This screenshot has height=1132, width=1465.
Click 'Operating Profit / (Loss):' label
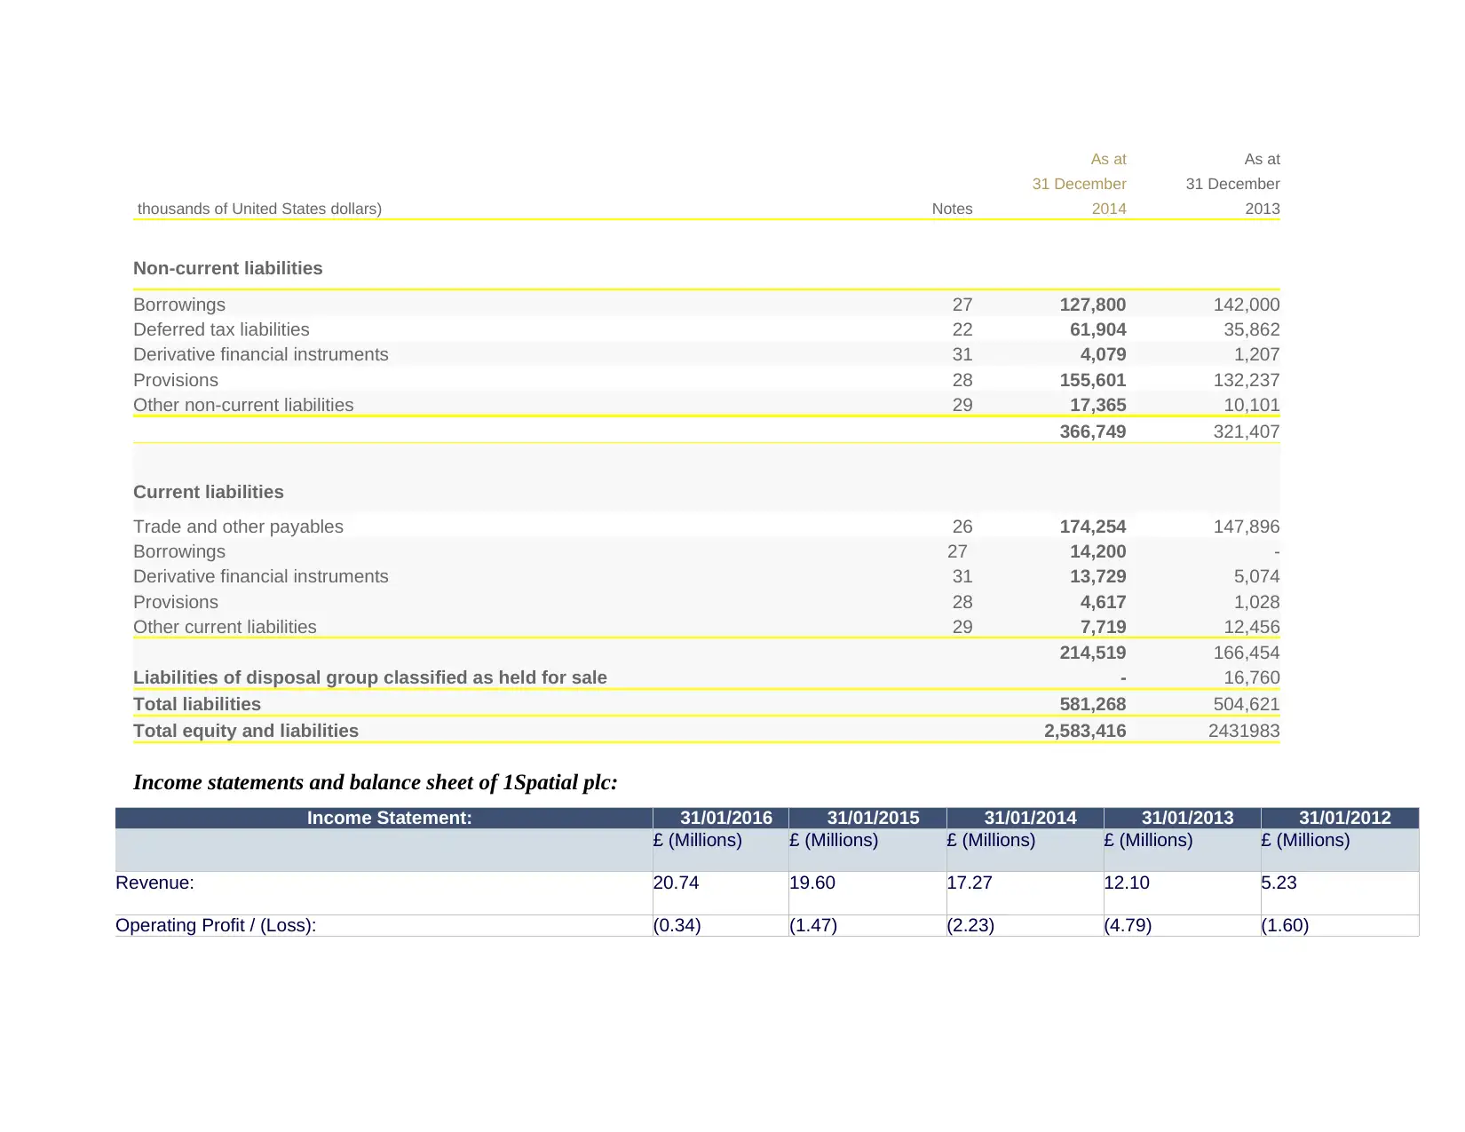click(x=216, y=925)
